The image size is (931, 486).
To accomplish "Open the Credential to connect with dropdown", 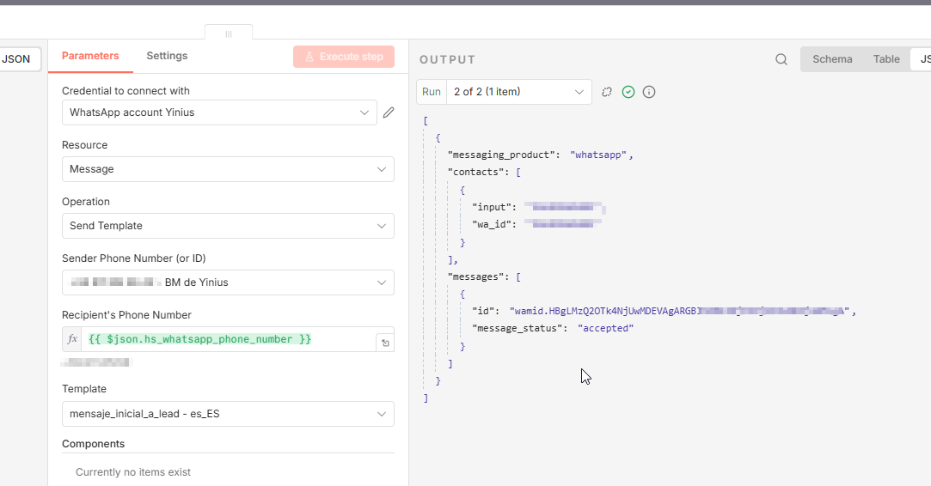I will (x=219, y=112).
